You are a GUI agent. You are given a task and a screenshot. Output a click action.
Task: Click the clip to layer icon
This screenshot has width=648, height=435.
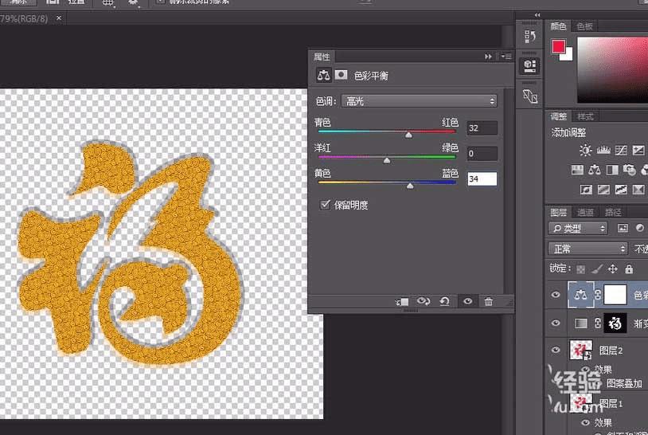[x=401, y=302]
